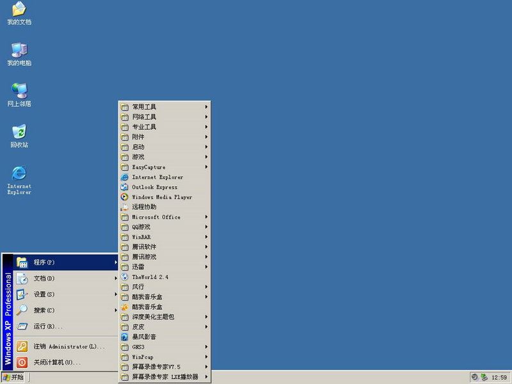Open the 腾讯游戏 menu entry

click(x=164, y=257)
